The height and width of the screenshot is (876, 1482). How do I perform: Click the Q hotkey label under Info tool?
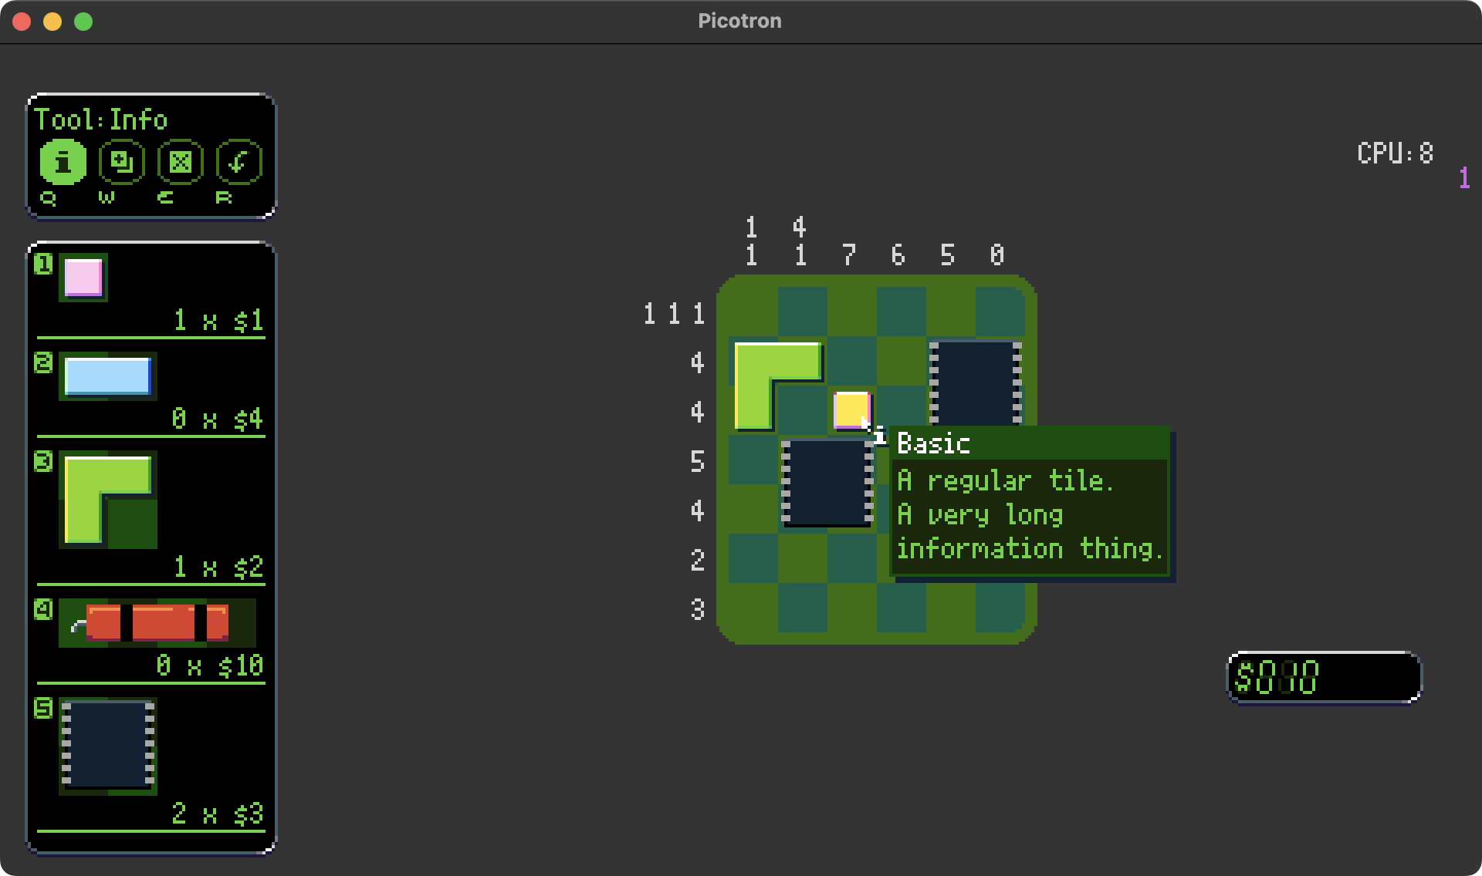click(48, 198)
